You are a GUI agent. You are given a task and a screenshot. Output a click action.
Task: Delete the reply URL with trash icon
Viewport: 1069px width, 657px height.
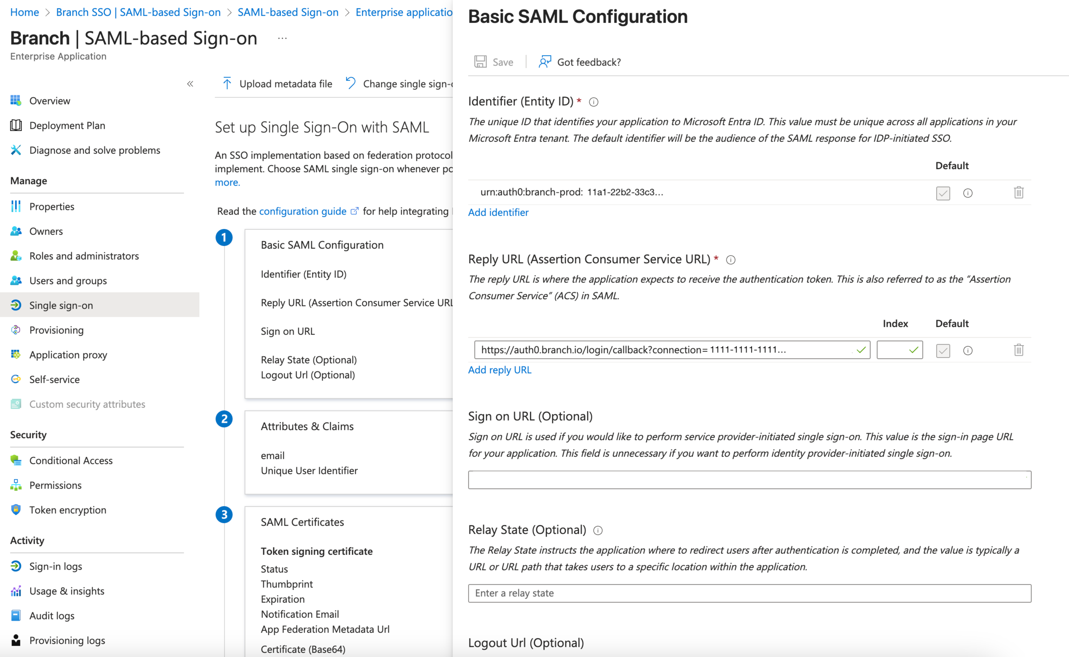1018,350
